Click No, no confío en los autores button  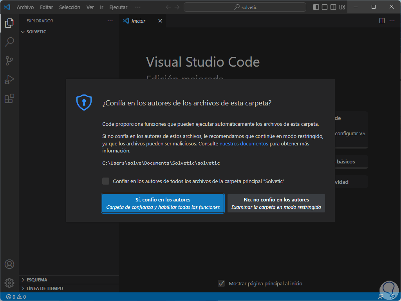point(276,203)
